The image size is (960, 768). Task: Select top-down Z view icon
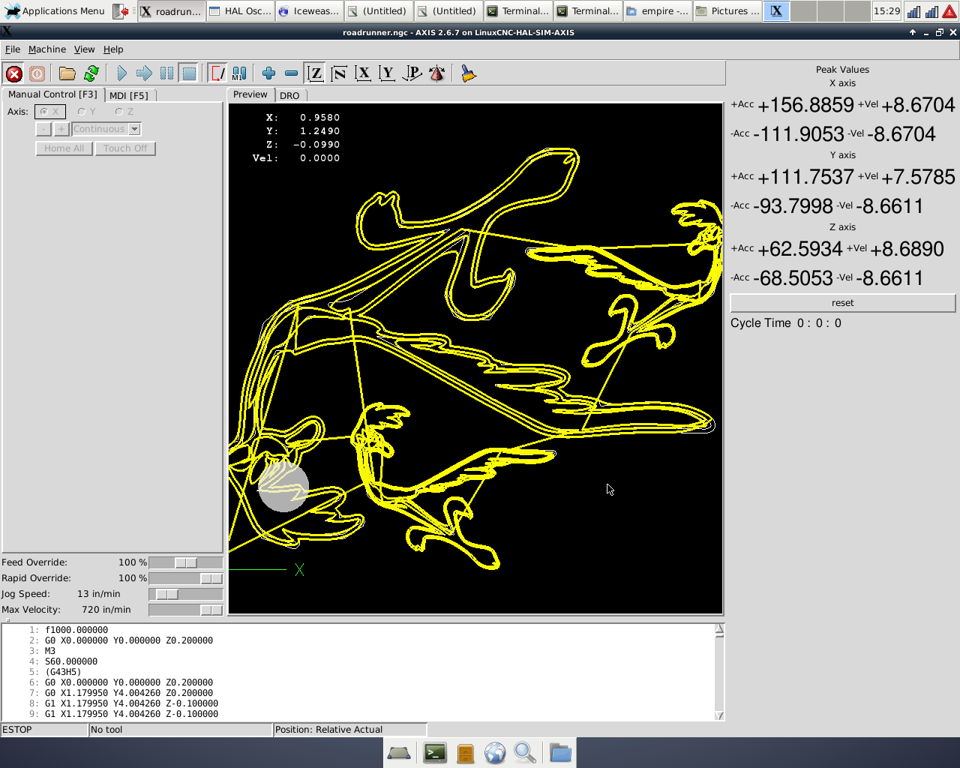[316, 73]
